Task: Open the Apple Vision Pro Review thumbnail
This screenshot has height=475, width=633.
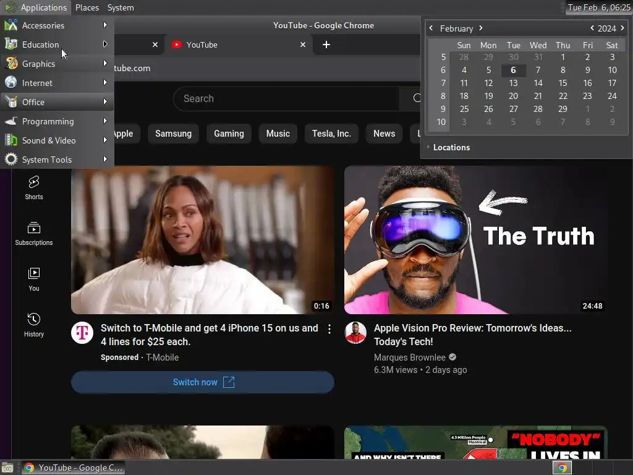Action: pos(475,240)
